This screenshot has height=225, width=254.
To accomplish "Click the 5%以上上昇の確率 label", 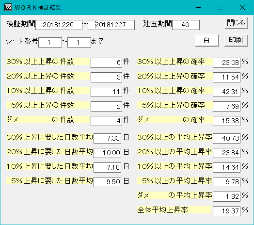I will pyautogui.click(x=175, y=105).
